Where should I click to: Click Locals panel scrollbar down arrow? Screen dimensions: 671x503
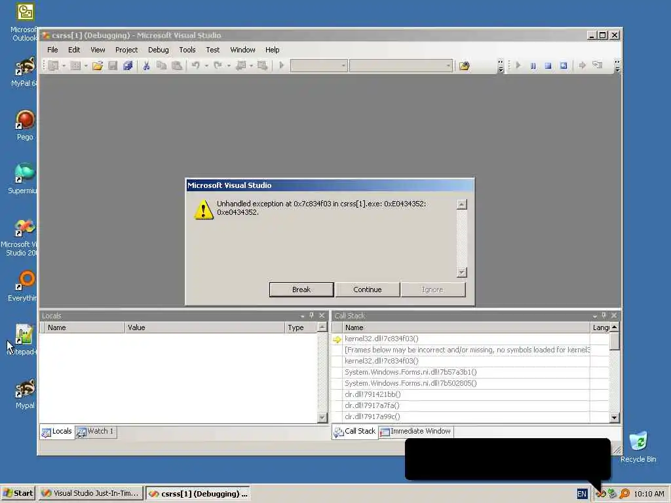322,417
